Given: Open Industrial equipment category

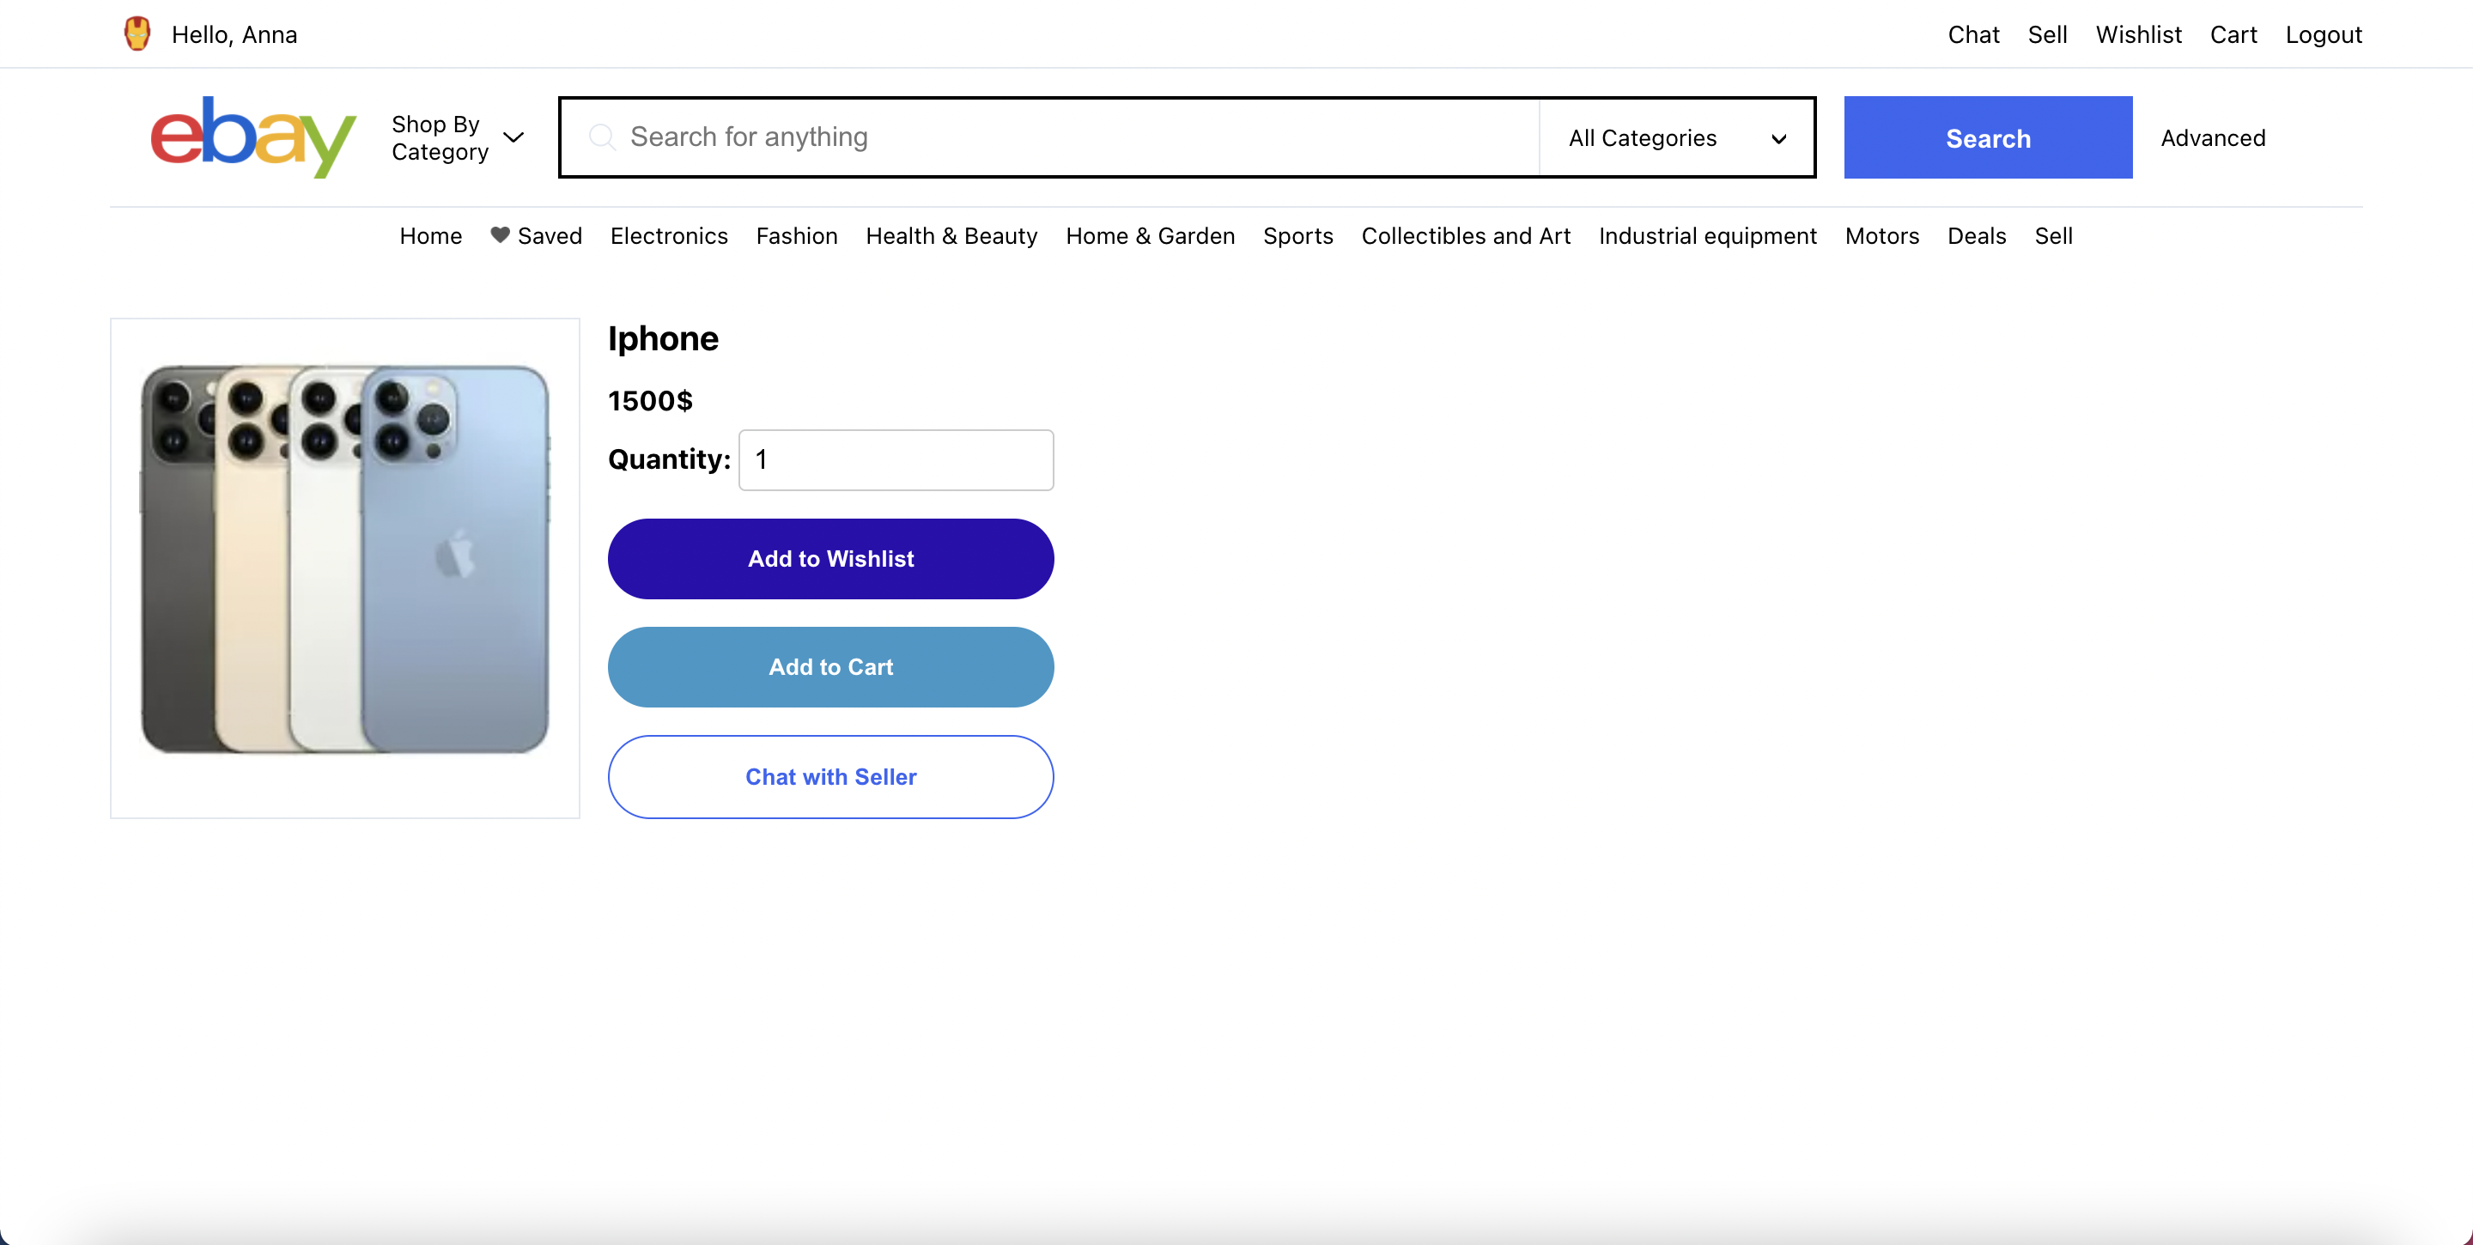Looking at the screenshot, I should tap(1707, 236).
